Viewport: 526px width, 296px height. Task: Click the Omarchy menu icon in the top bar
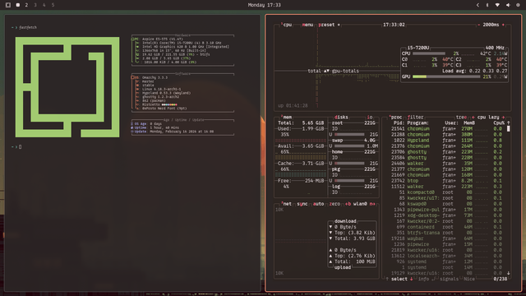pyautogui.click(x=8, y=5)
